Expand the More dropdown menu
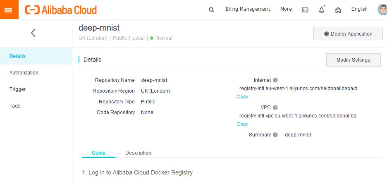The height and width of the screenshot is (184, 387). (x=286, y=9)
